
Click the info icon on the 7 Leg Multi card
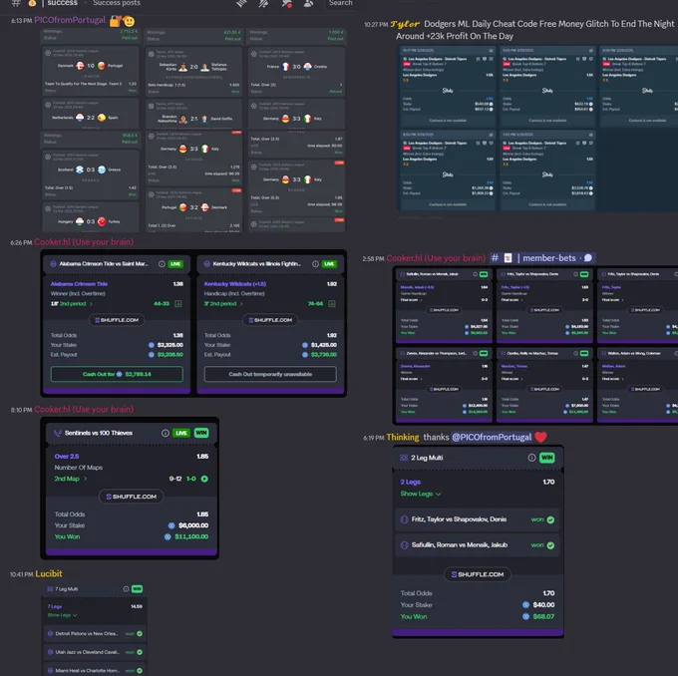point(126,589)
